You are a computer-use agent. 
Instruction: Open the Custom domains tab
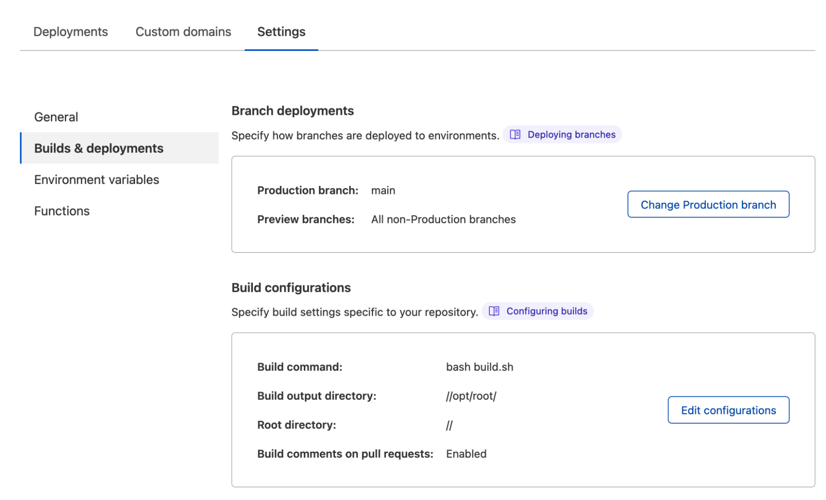183,31
